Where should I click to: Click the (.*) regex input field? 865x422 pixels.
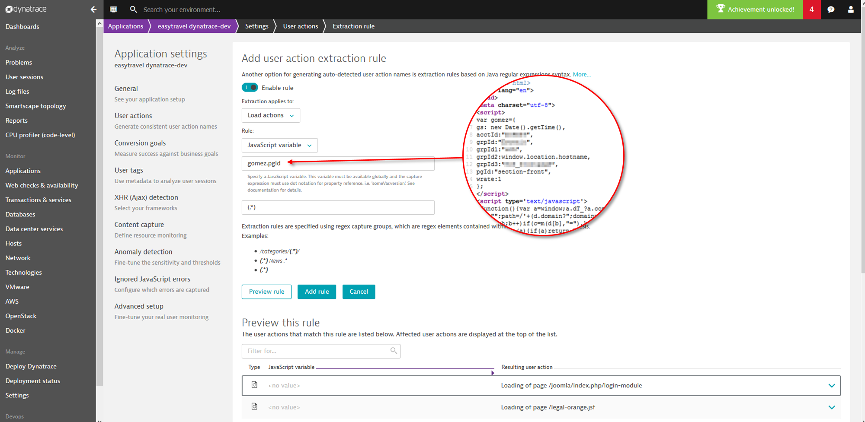(338, 207)
